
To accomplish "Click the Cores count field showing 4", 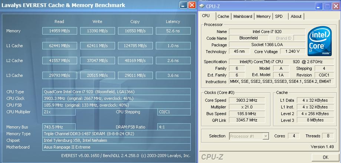I will pyautogui.click(x=294, y=136).
